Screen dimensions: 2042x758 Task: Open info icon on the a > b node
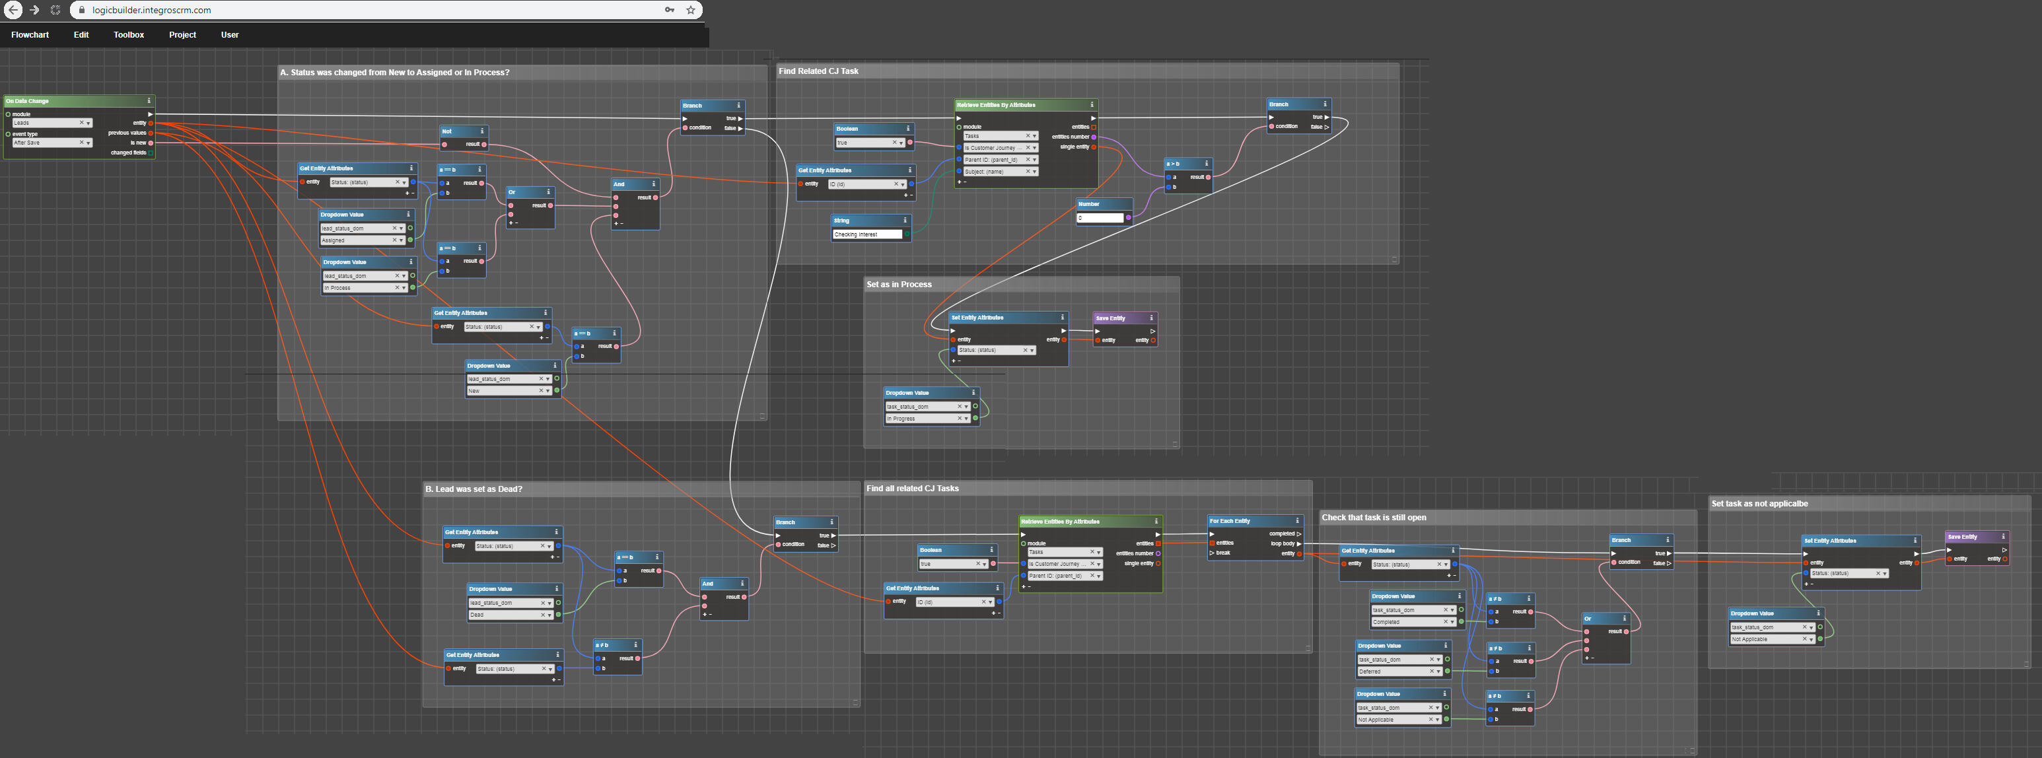pos(1206,163)
